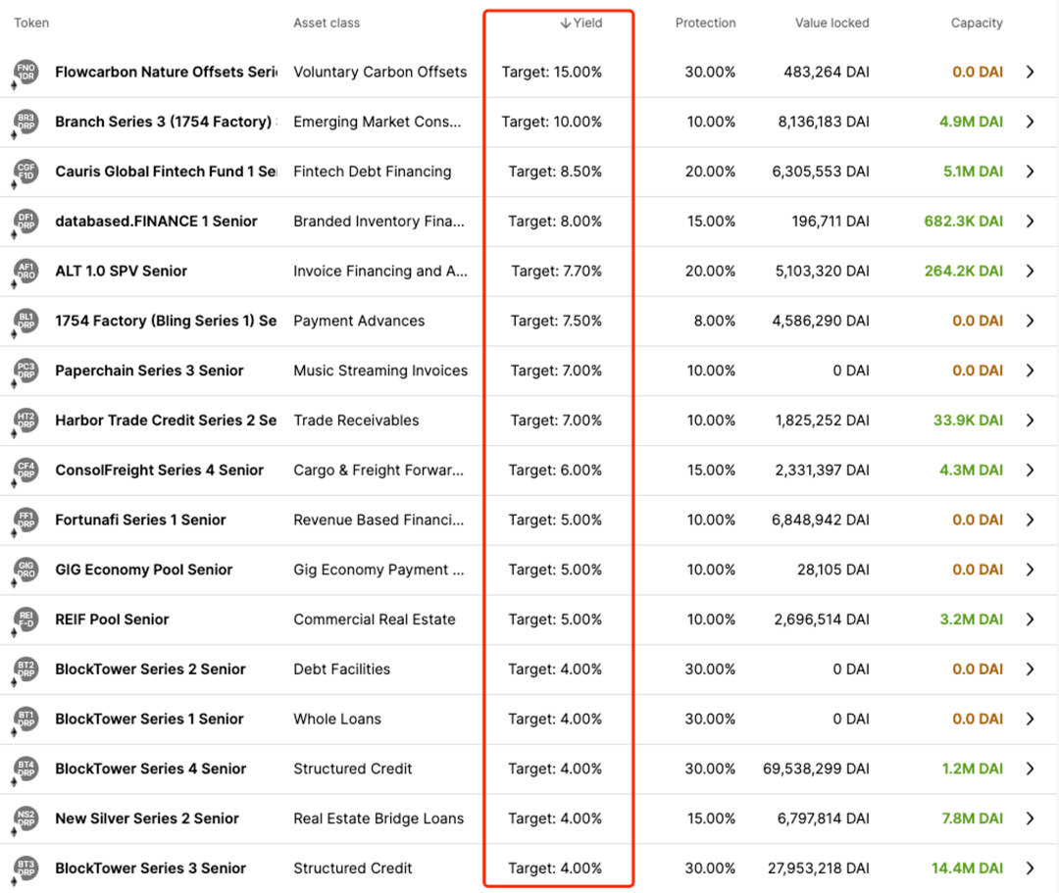Open Fortunafi Series 1 Senior token name

(140, 520)
